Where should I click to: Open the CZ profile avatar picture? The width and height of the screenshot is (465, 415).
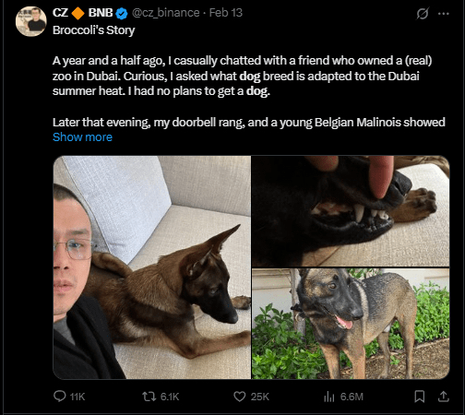tap(31, 21)
